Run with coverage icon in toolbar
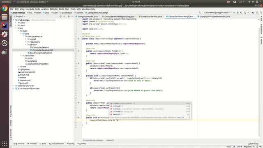This screenshot has width=263, height=148. (x=241, y=13)
